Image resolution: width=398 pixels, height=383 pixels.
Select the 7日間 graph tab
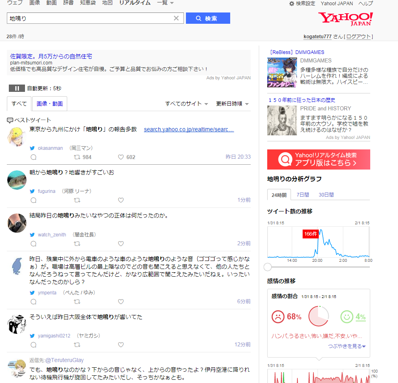point(303,195)
